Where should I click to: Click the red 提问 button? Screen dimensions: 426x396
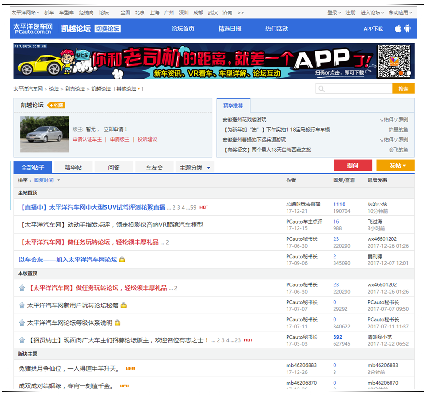pos(353,165)
